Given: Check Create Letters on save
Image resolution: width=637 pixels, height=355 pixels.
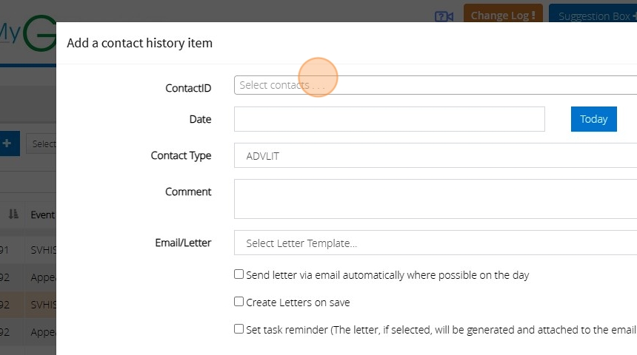Looking at the screenshot, I should (239, 302).
